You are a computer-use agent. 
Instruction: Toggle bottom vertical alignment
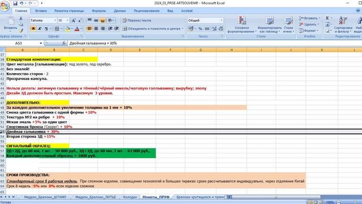102,20
